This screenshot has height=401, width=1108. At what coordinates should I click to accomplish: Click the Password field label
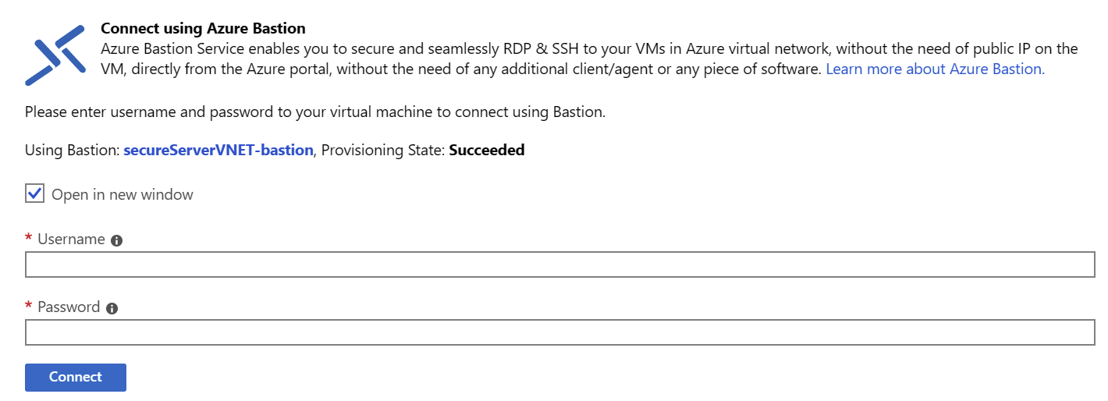point(69,307)
